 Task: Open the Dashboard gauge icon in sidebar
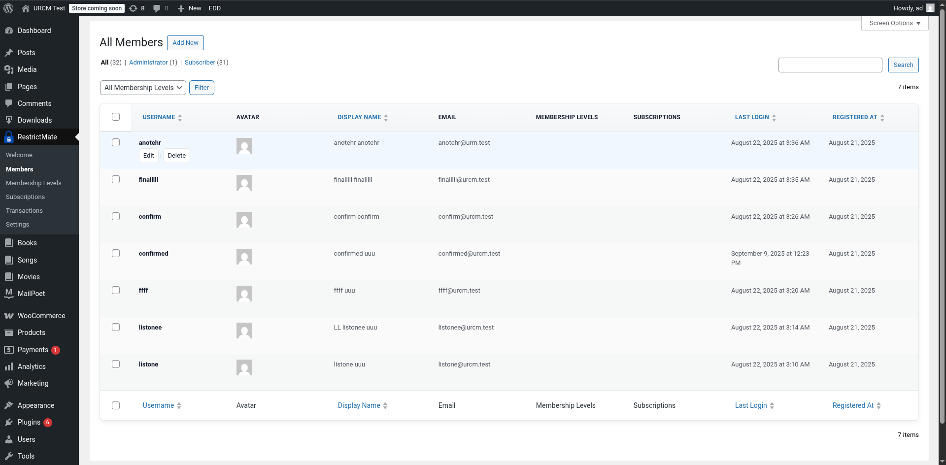point(9,31)
